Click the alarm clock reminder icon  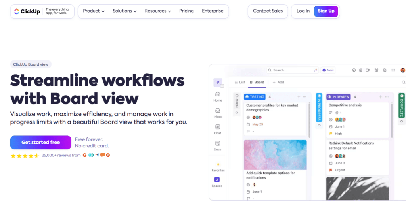(x=376, y=70)
